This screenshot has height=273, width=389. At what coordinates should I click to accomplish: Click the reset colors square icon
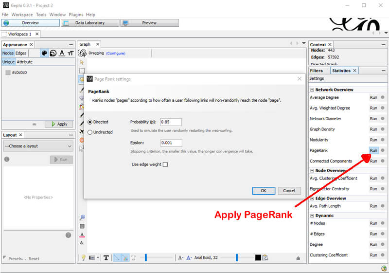click(x=82, y=226)
